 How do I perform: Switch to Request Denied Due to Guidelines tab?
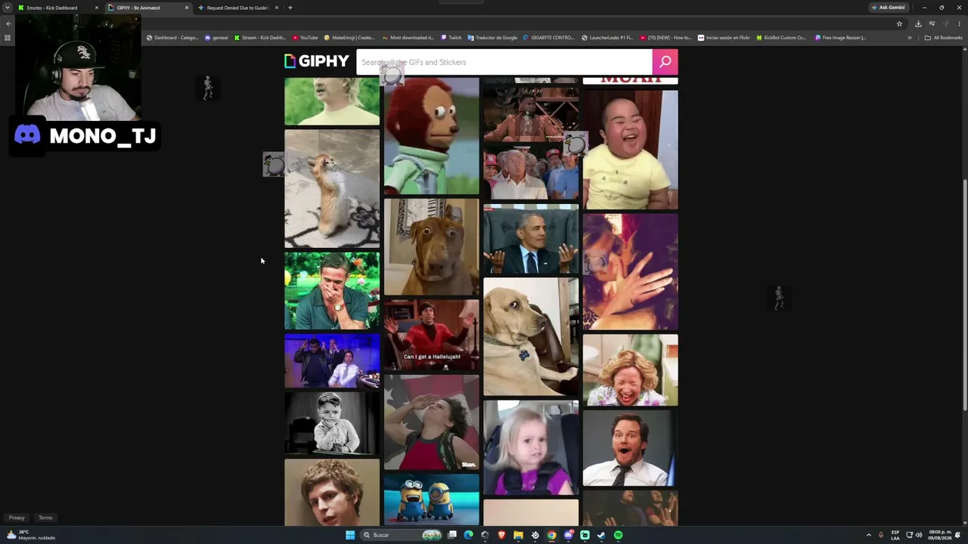(x=238, y=8)
